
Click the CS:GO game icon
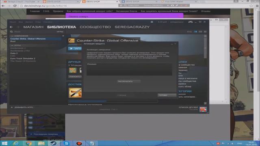tap(71, 41)
